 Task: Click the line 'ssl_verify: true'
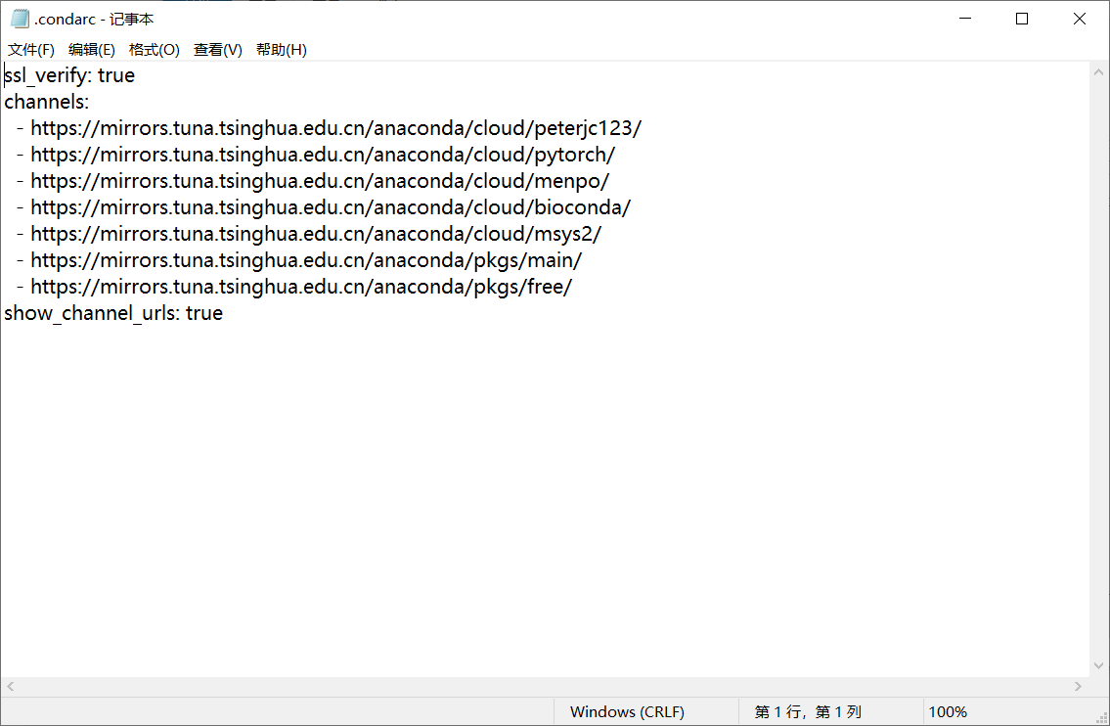69,75
